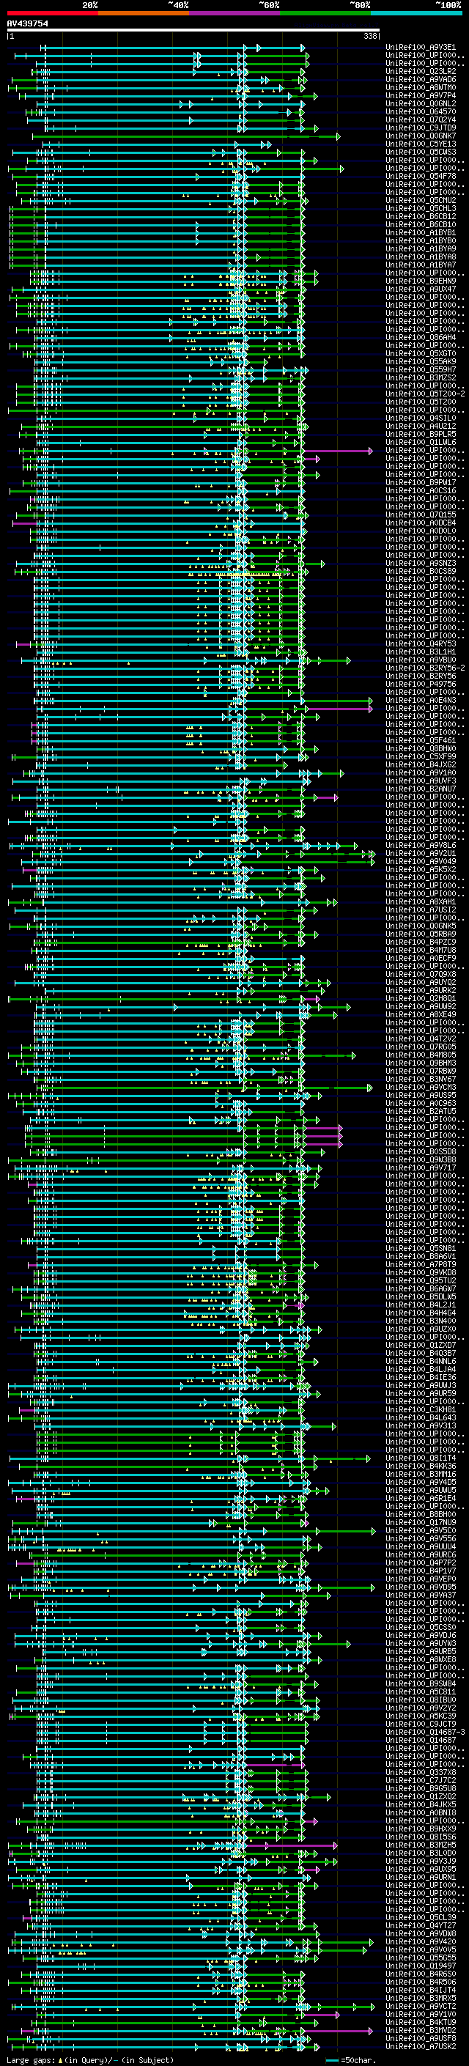Screen dimensions: 469x2066
Task: Select hit UniRef100_C5YE13
Action: tap(421, 144)
